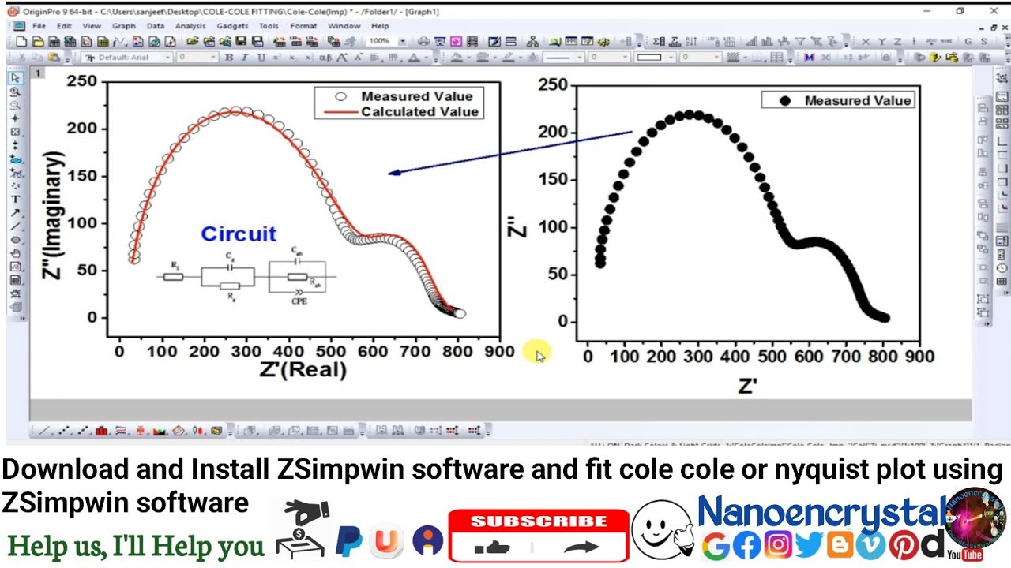The height and width of the screenshot is (568, 1011).
Task: Click the Sort icon in toolbar
Action: coord(692,41)
